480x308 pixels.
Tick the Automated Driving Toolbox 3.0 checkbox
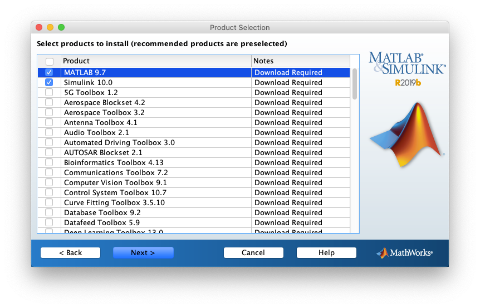[49, 142]
